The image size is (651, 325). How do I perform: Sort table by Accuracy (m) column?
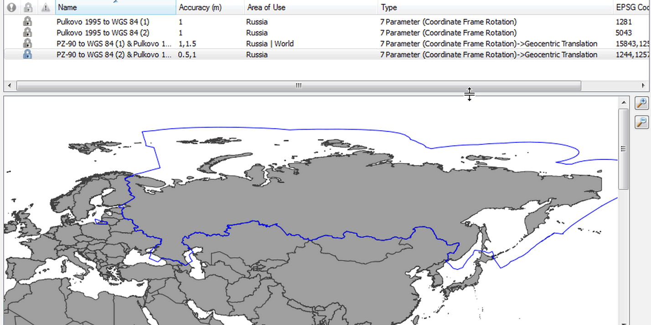(210, 7)
